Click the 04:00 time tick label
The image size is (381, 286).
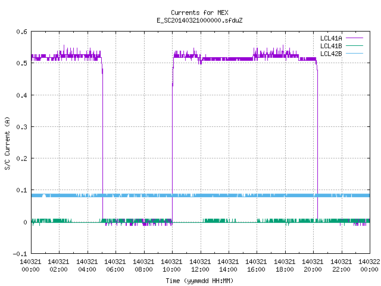87,269
